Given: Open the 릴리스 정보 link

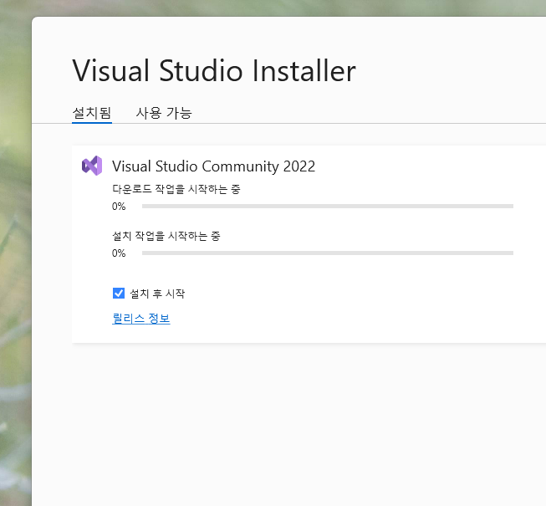Looking at the screenshot, I should pyautogui.click(x=141, y=319).
